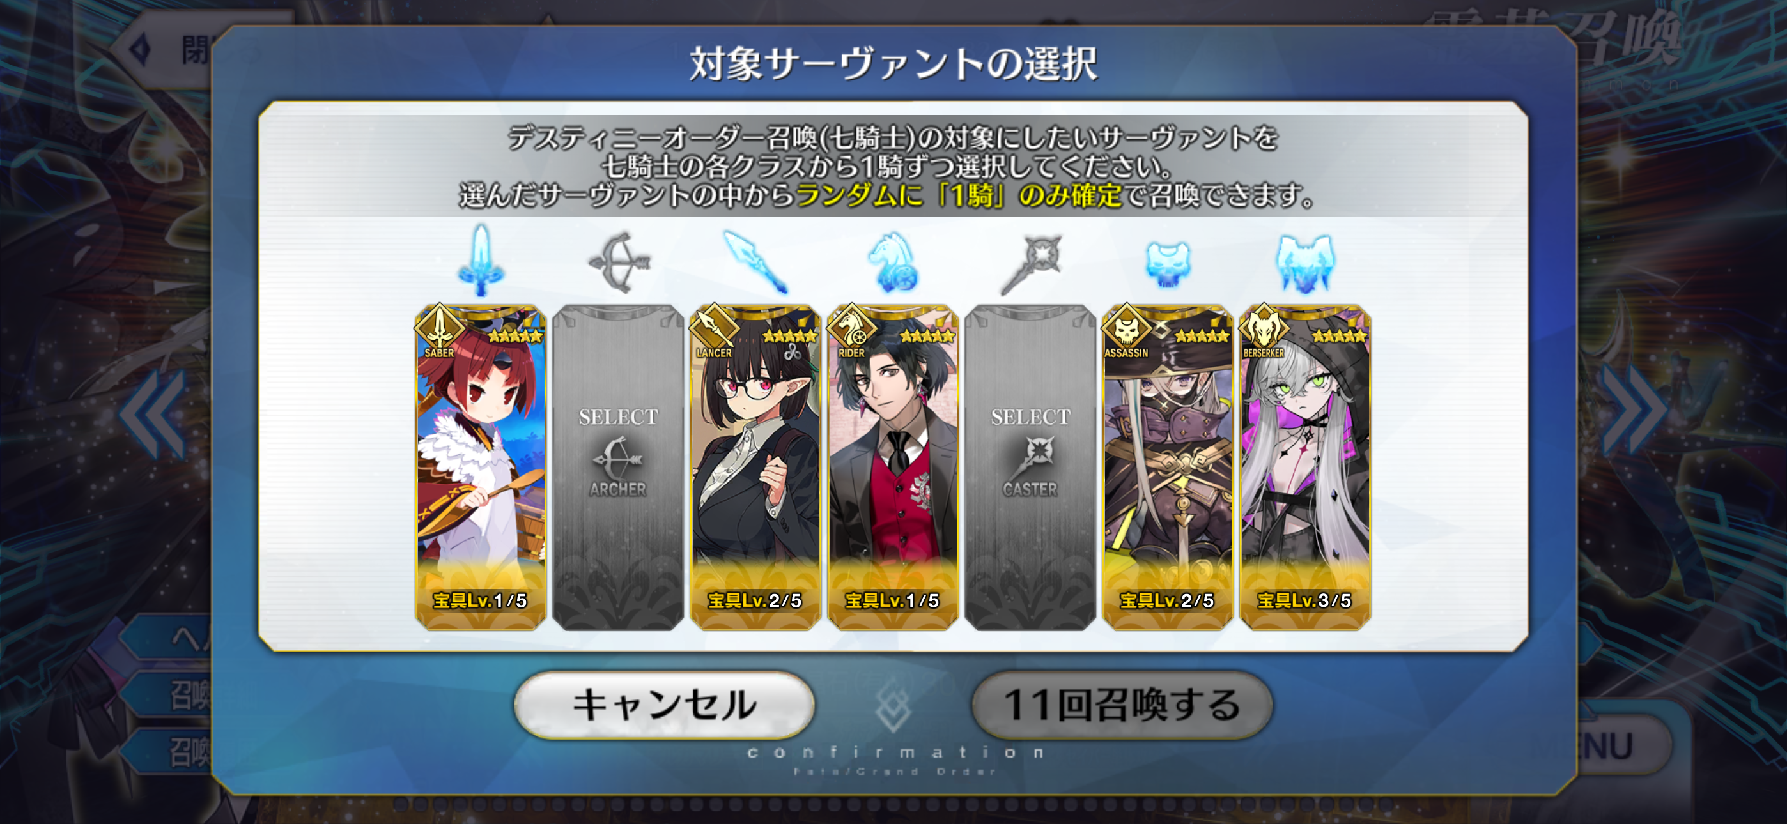Click the glowing Lancer spear class icon

(x=755, y=261)
